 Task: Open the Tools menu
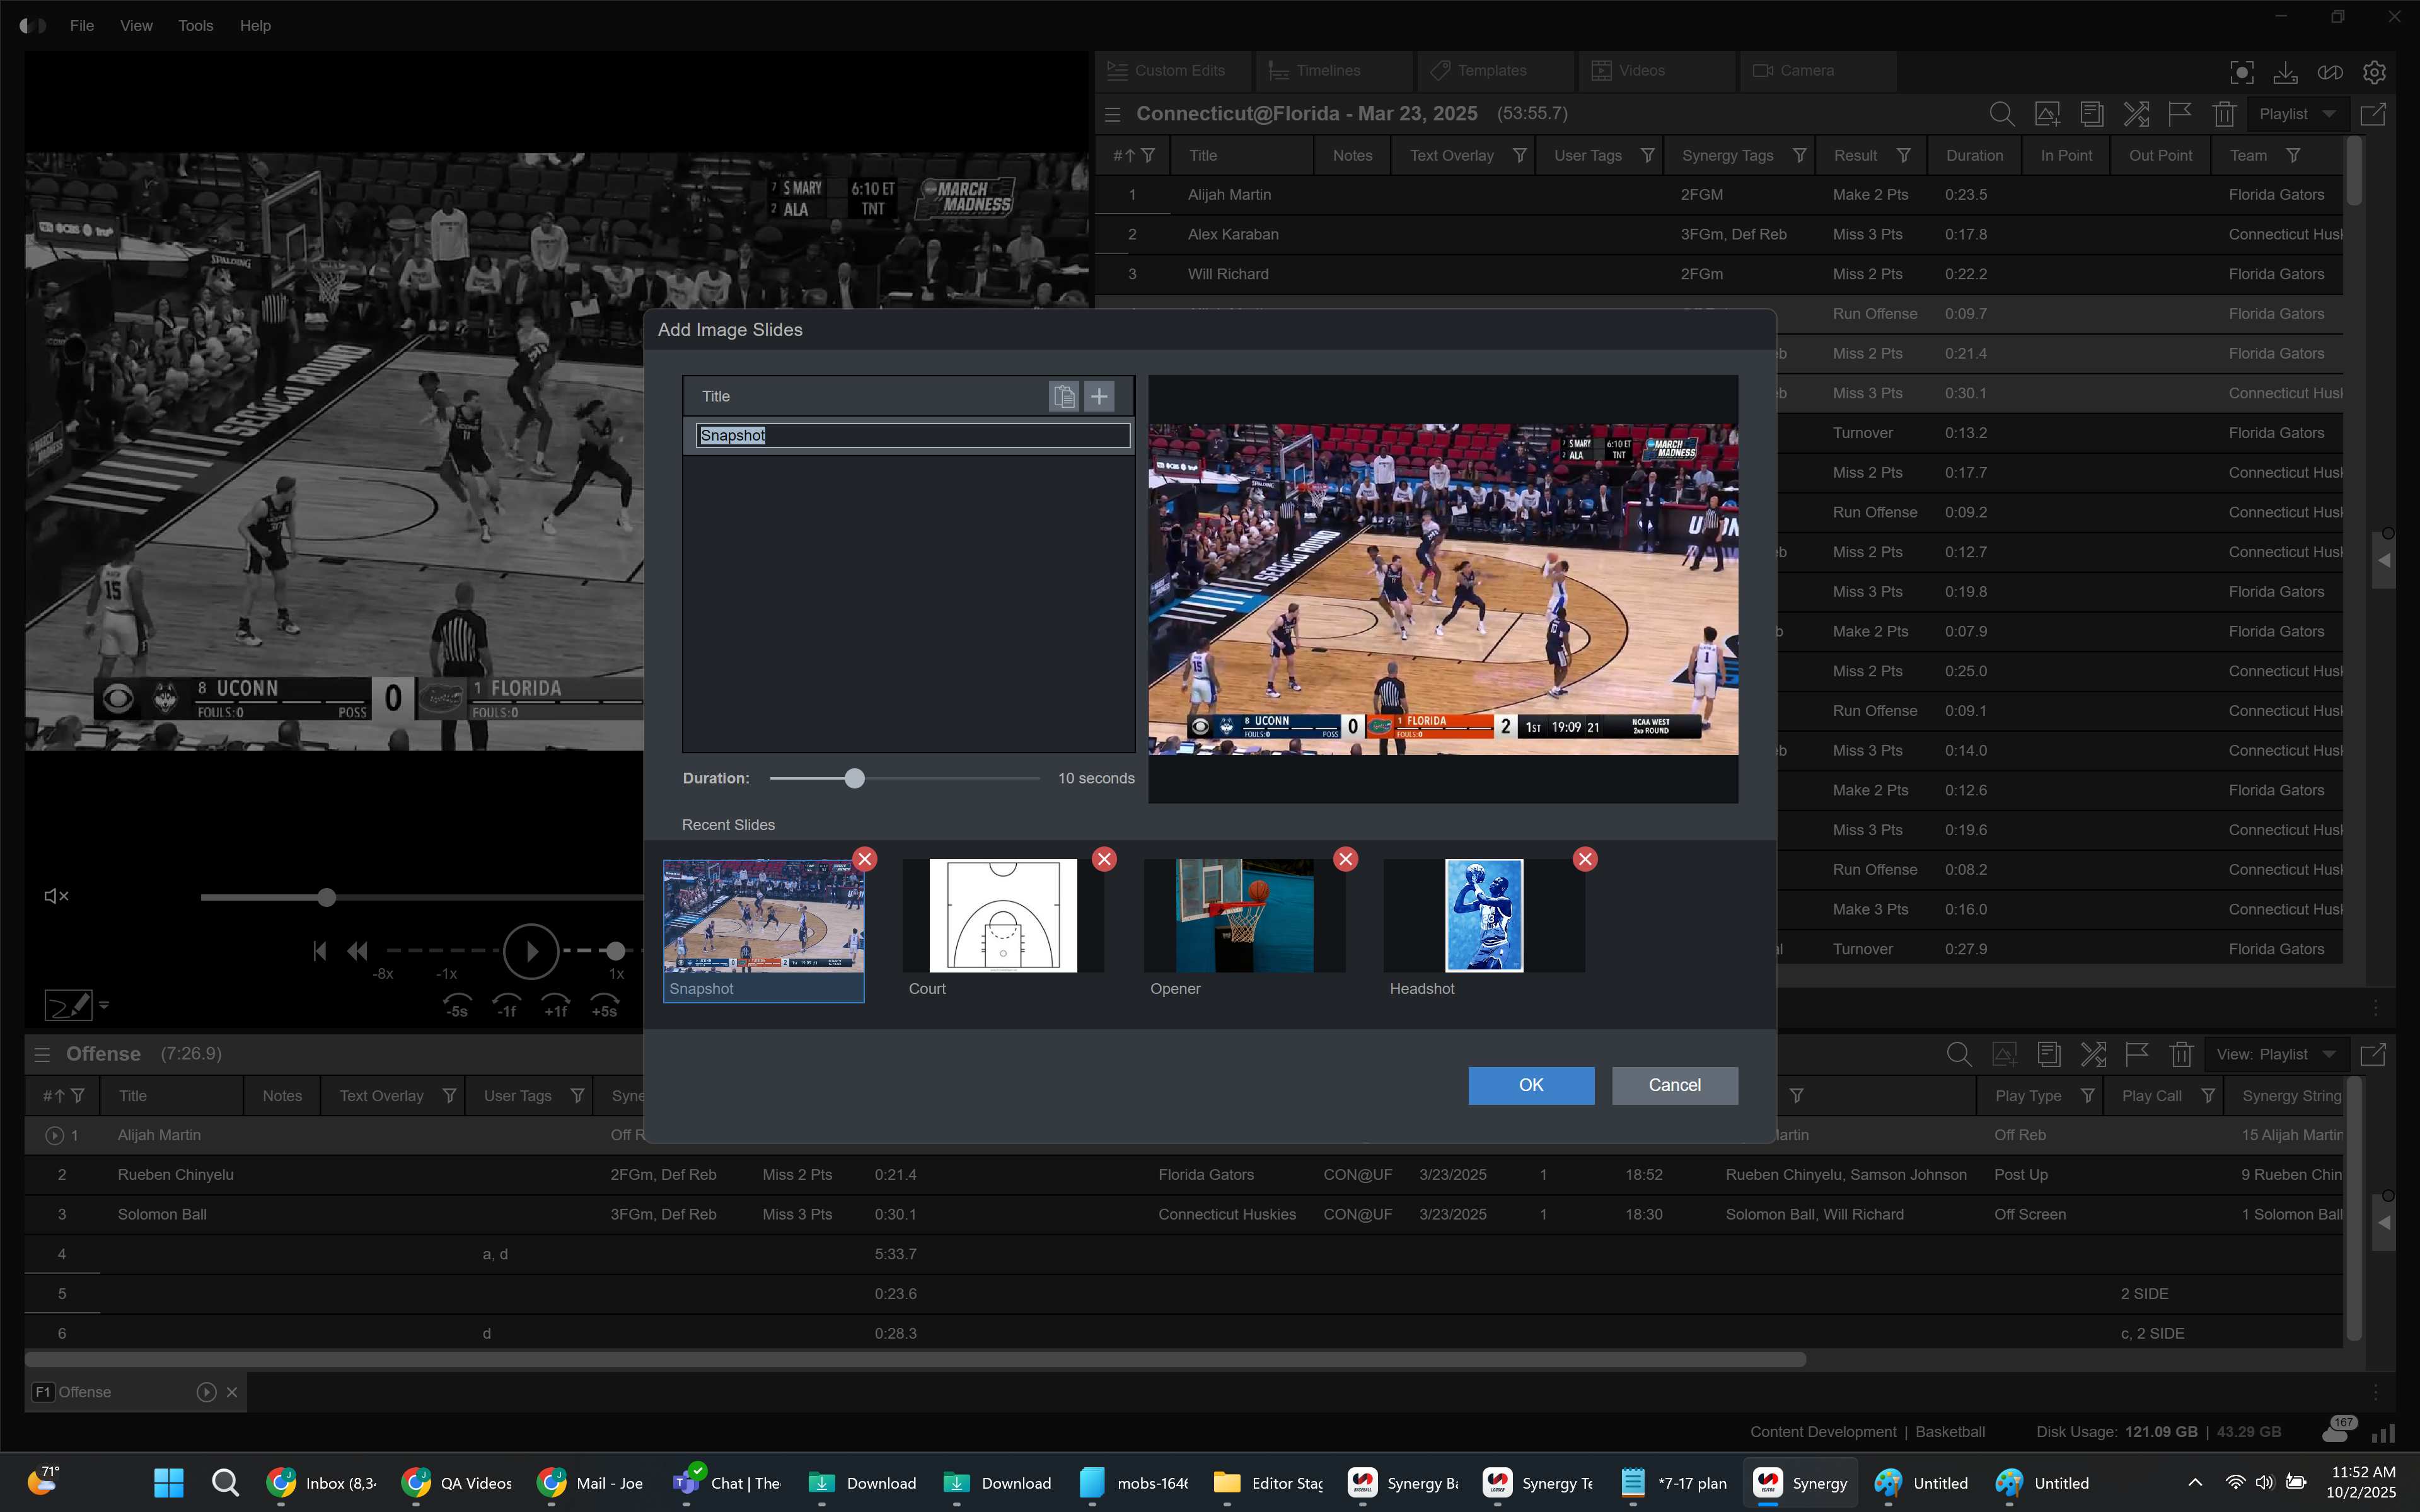[195, 26]
